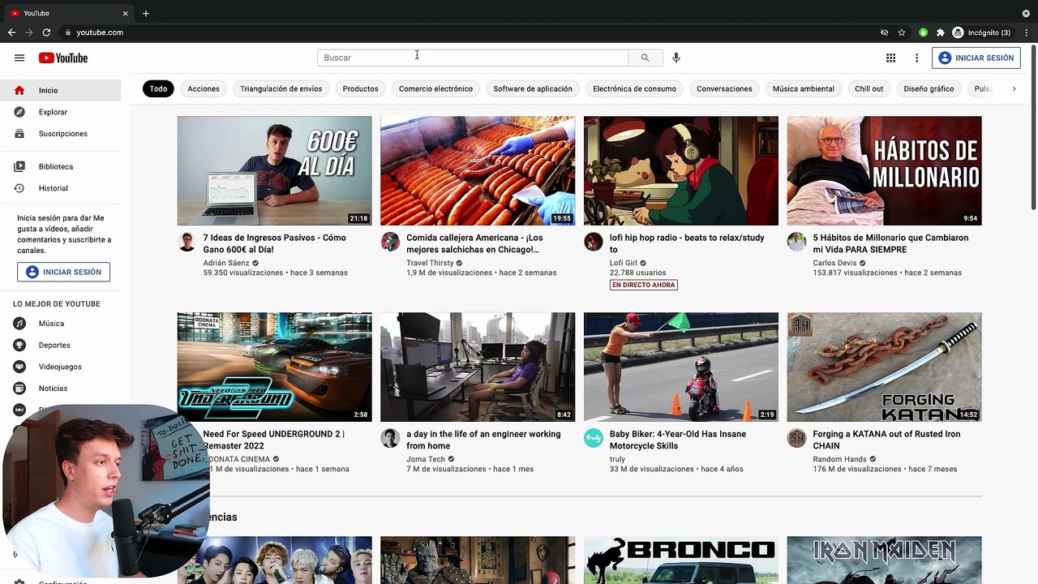The width and height of the screenshot is (1038, 584).
Task: Select the Triangulación de envíos chip
Action: (281, 88)
